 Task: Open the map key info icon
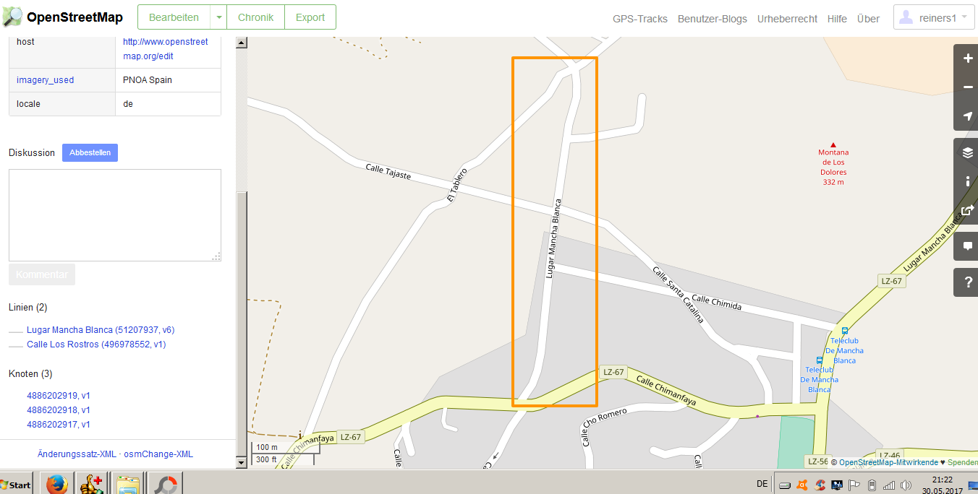pos(967,181)
